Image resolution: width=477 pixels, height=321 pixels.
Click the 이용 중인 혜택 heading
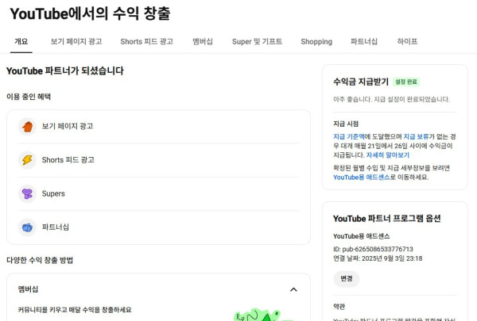click(29, 97)
